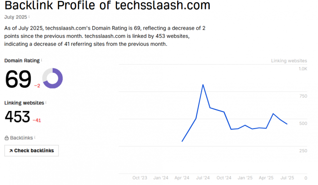Screen dimensions: 318x185
Task: Click the Linking websites chart legend
Action: pyautogui.click(x=289, y=60)
